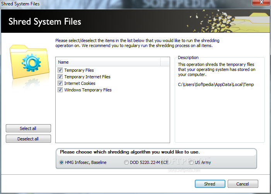
Task: Click the AppData Local Temp path text
Action: 216,84
